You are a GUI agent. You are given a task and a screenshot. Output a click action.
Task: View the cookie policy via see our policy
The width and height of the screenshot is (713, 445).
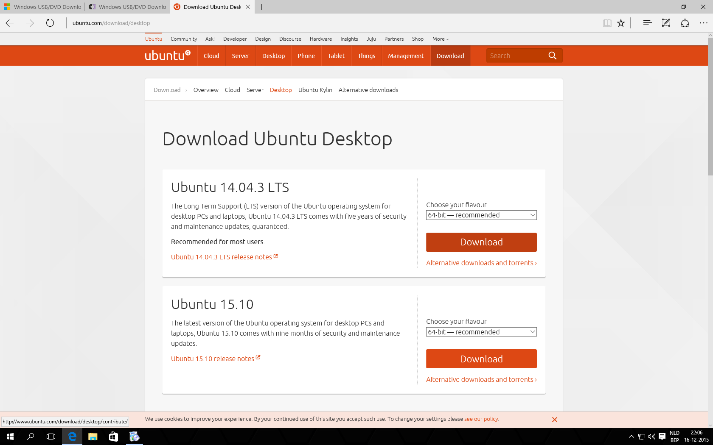[481, 419]
